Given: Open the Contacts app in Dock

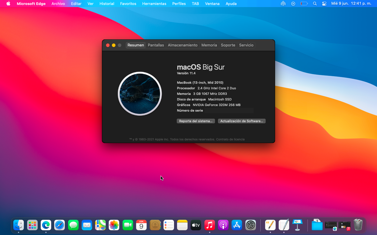Looking at the screenshot, I should [x=155, y=225].
